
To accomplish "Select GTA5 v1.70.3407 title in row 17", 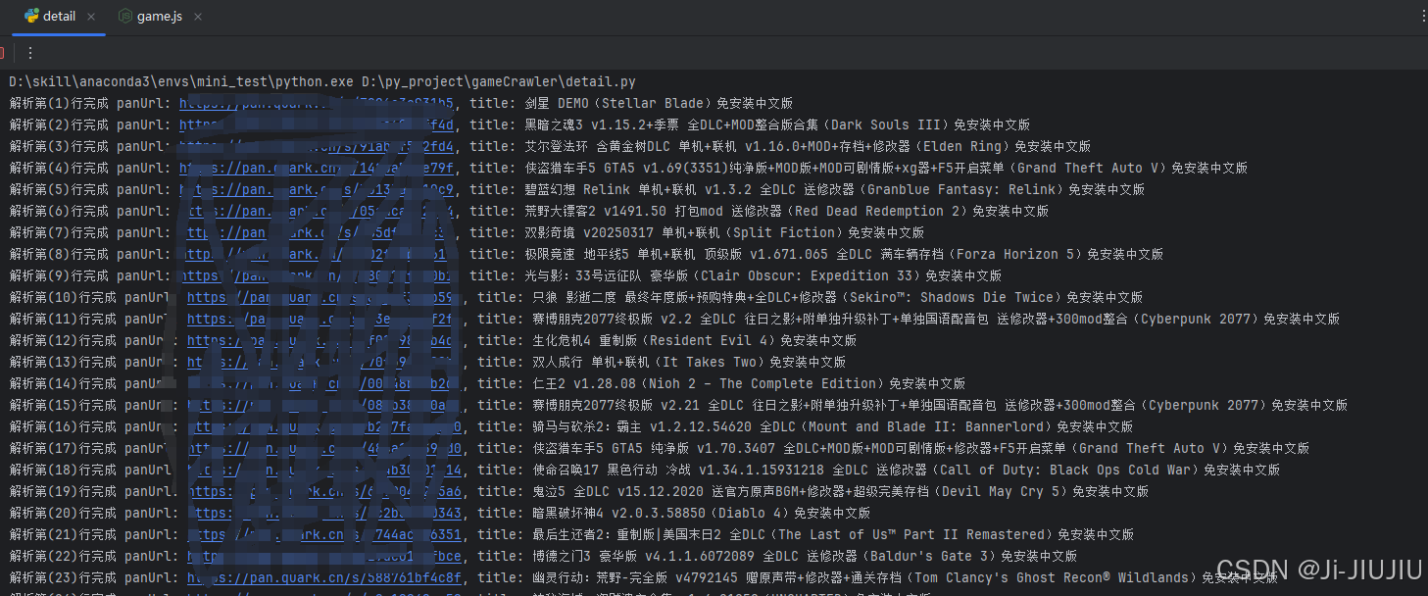I will coord(920,448).
